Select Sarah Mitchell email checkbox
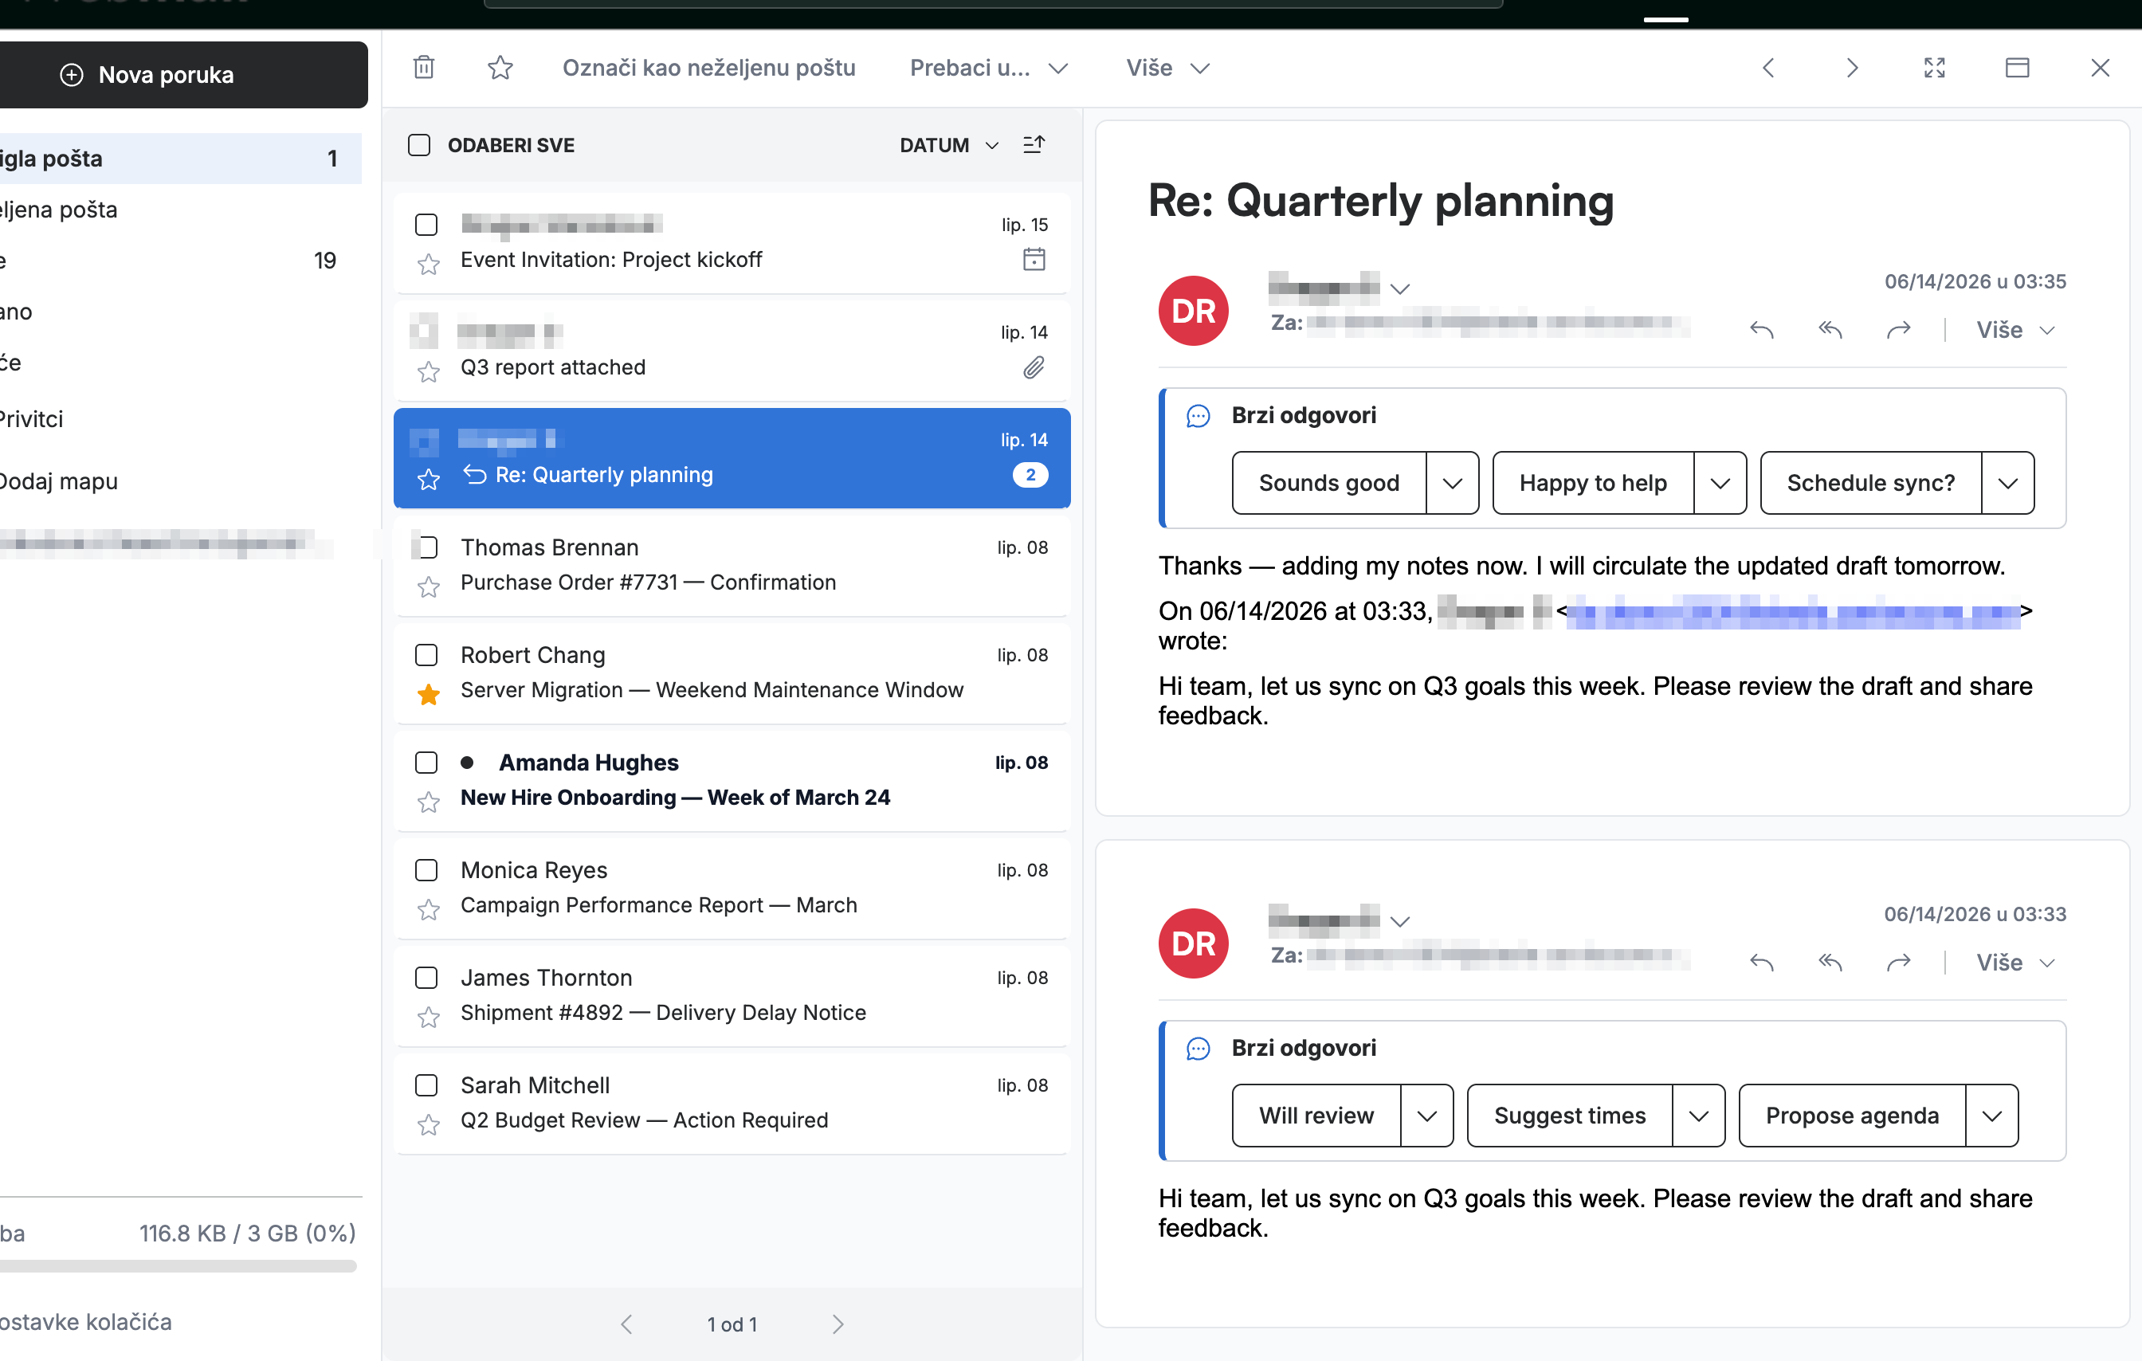Screen dimensions: 2142x1361 pyautogui.click(x=427, y=1085)
